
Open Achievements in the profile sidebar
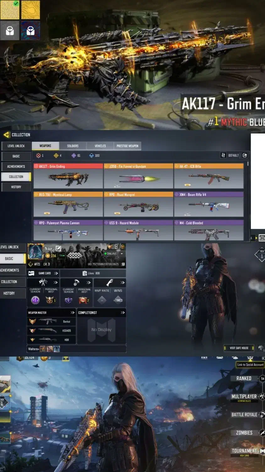pyautogui.click(x=13, y=270)
